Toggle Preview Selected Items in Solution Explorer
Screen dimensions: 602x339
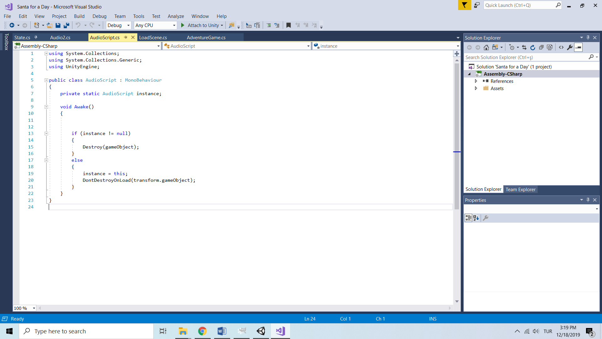coord(578,47)
